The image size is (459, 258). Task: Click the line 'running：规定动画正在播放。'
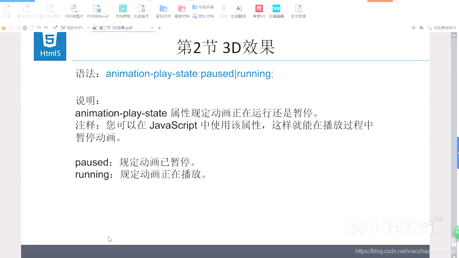(x=141, y=175)
